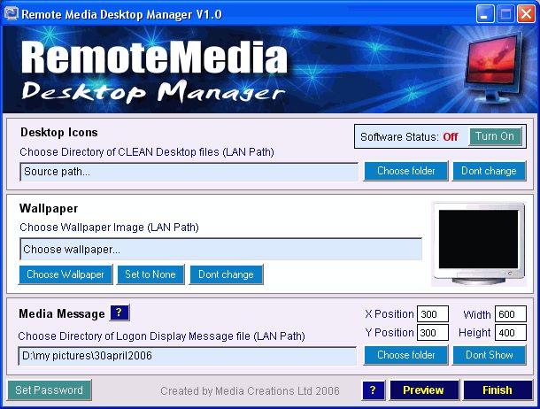Focus the Source path input field
Viewport: 540px width, 409px height.
(189, 172)
